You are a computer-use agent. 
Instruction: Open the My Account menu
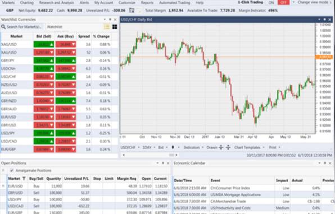tap(103, 3)
